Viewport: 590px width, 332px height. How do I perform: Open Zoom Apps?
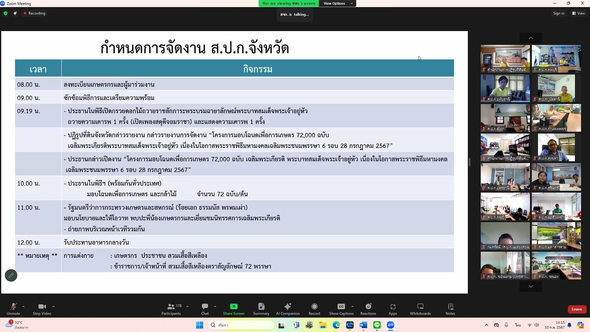coord(393,309)
